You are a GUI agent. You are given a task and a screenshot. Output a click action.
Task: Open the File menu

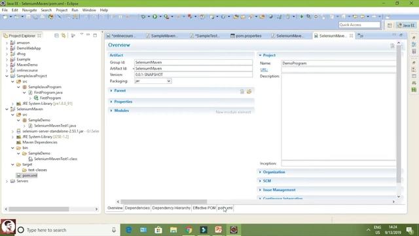[5, 10]
